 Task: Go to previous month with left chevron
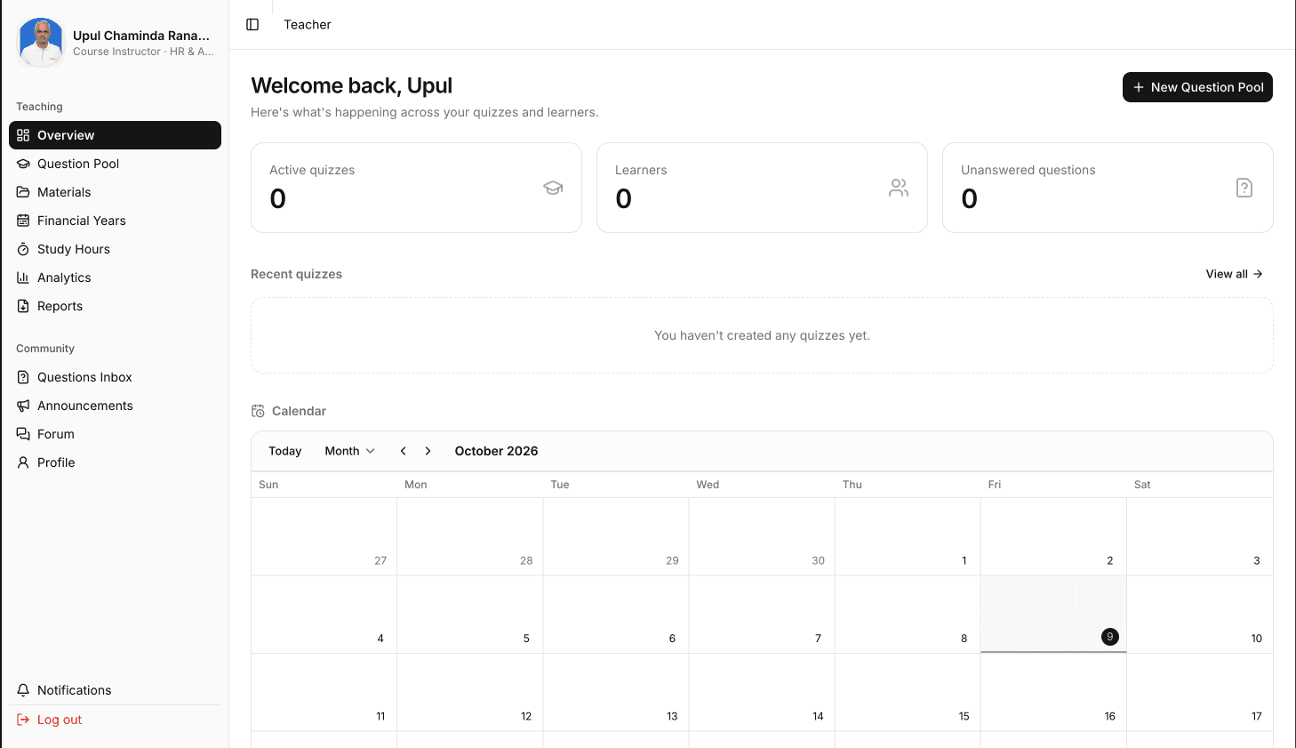click(x=404, y=451)
